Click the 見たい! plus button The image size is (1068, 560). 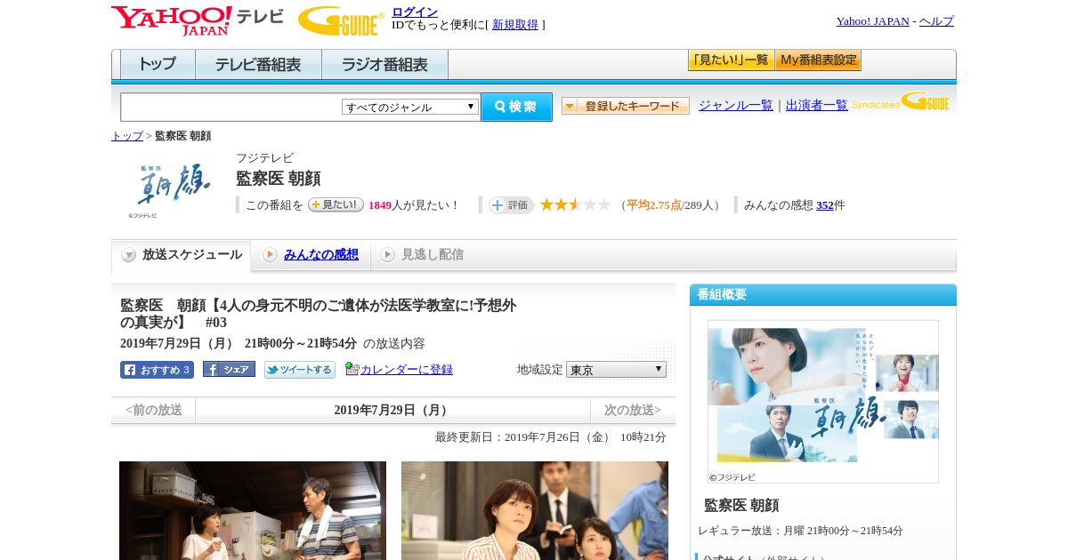coord(336,204)
